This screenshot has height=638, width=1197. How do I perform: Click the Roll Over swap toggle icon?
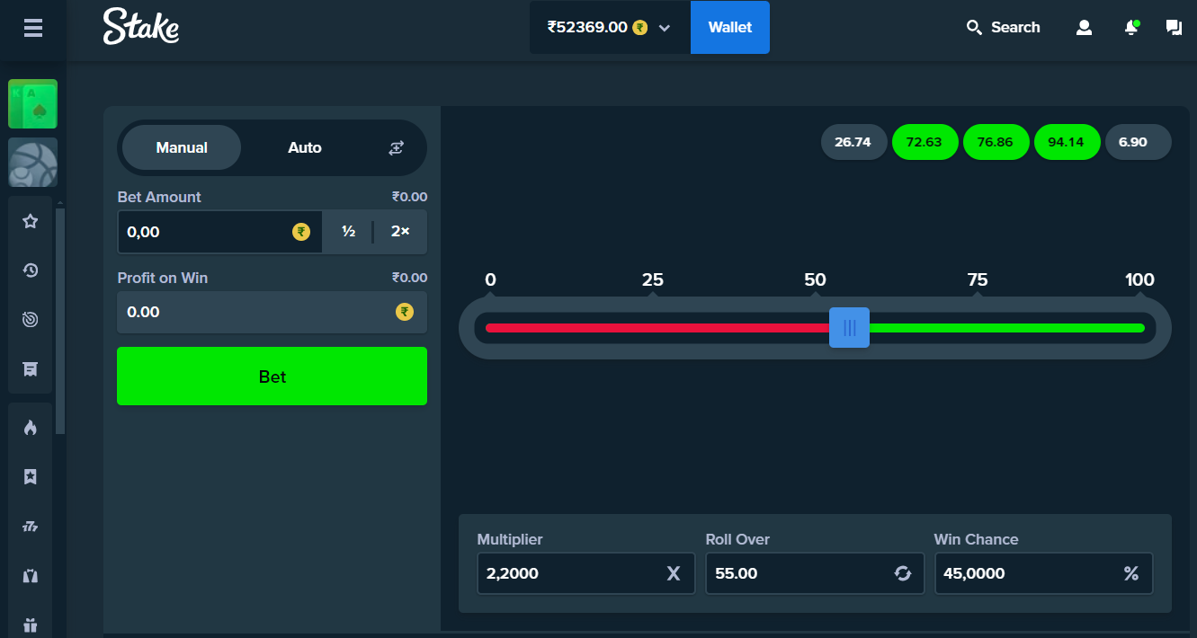click(x=903, y=572)
